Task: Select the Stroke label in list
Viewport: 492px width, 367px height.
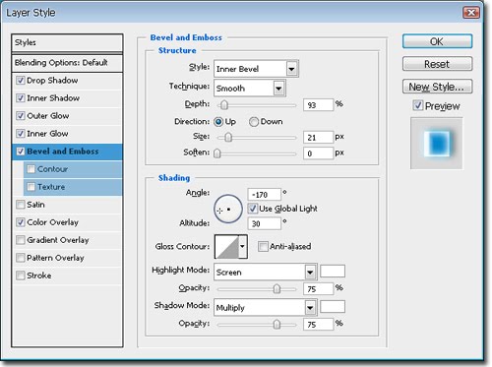Action: pos(39,275)
